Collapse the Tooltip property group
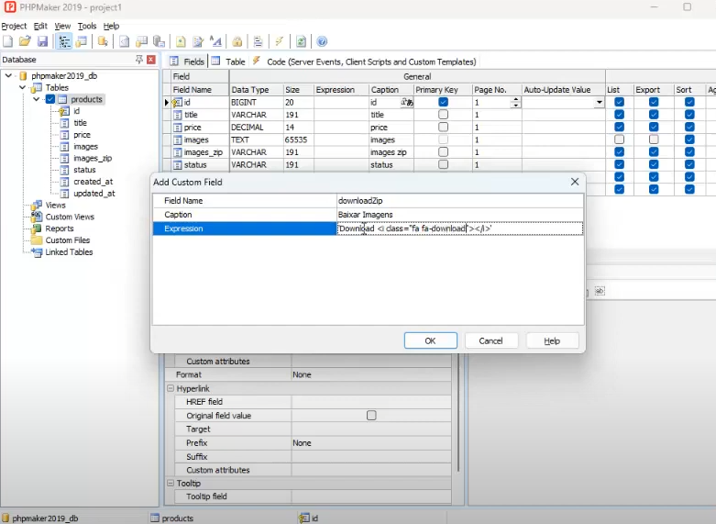This screenshot has height=524, width=716. [x=171, y=483]
